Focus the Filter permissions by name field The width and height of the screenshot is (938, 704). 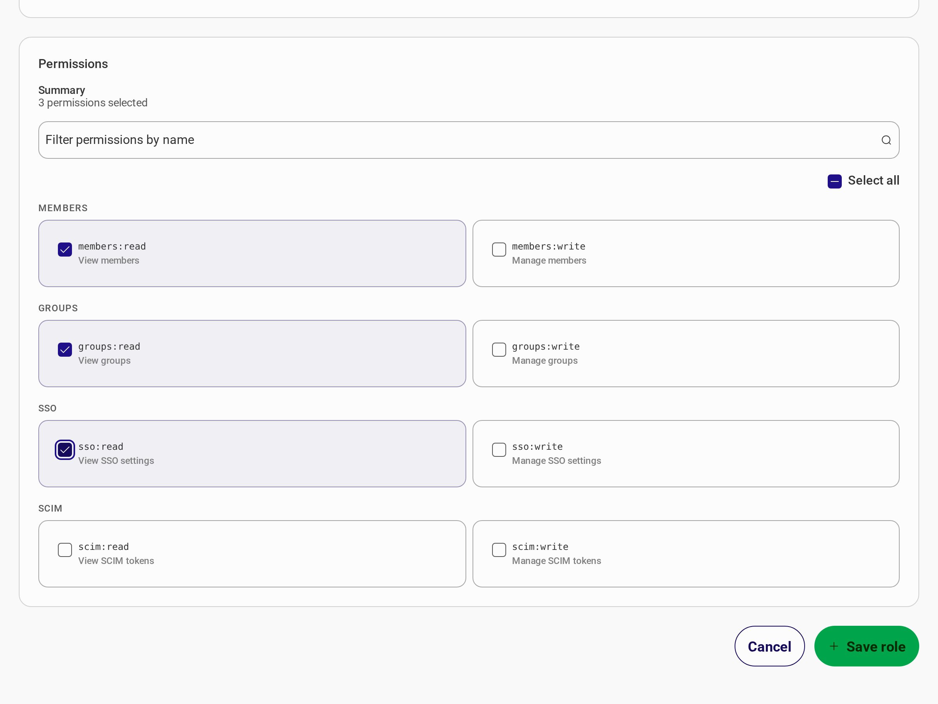[469, 140]
